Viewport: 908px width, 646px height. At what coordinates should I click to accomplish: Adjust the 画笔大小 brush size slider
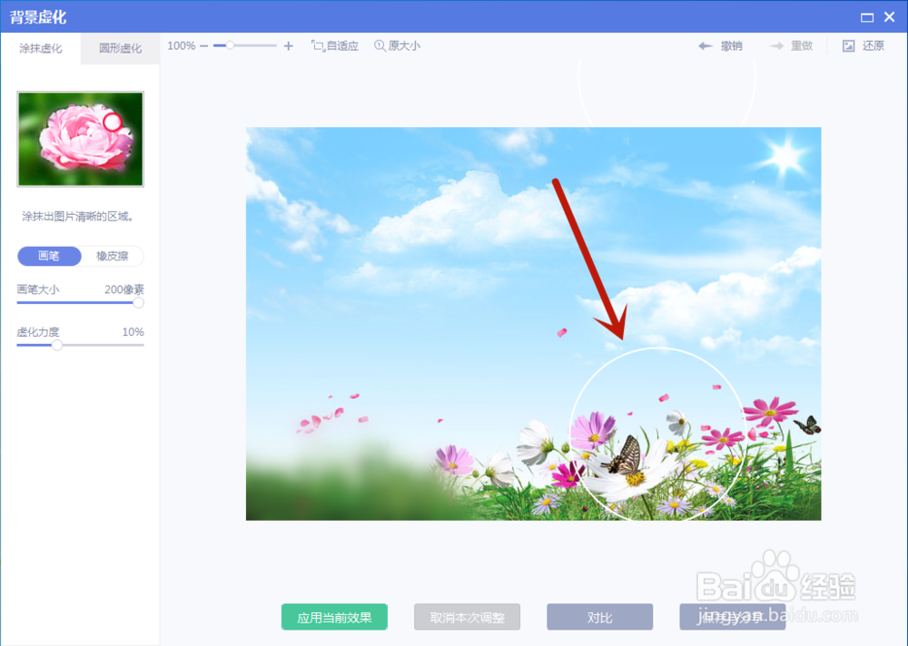(81, 302)
